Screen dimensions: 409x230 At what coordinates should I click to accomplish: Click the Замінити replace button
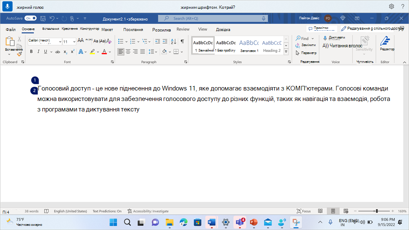click(305, 45)
